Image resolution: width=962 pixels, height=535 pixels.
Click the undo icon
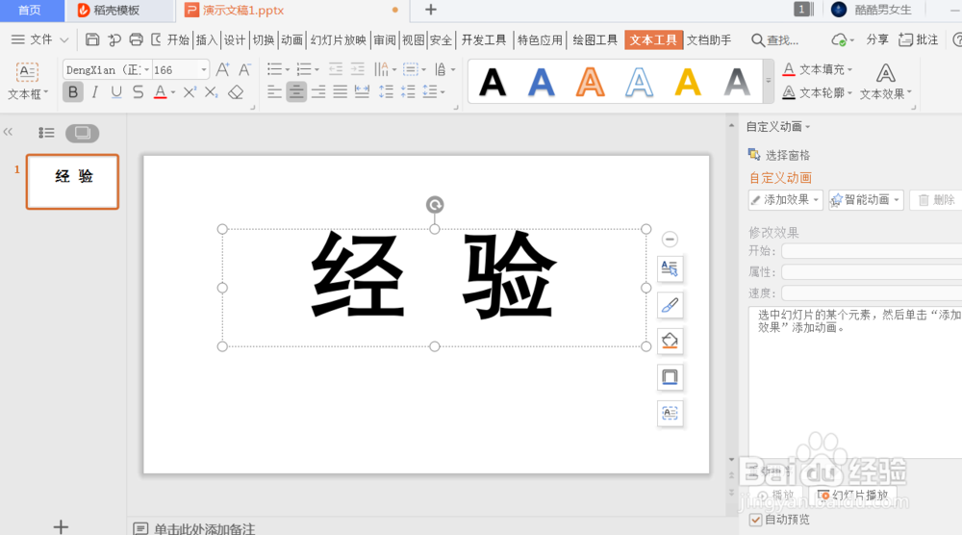pyautogui.click(x=114, y=39)
